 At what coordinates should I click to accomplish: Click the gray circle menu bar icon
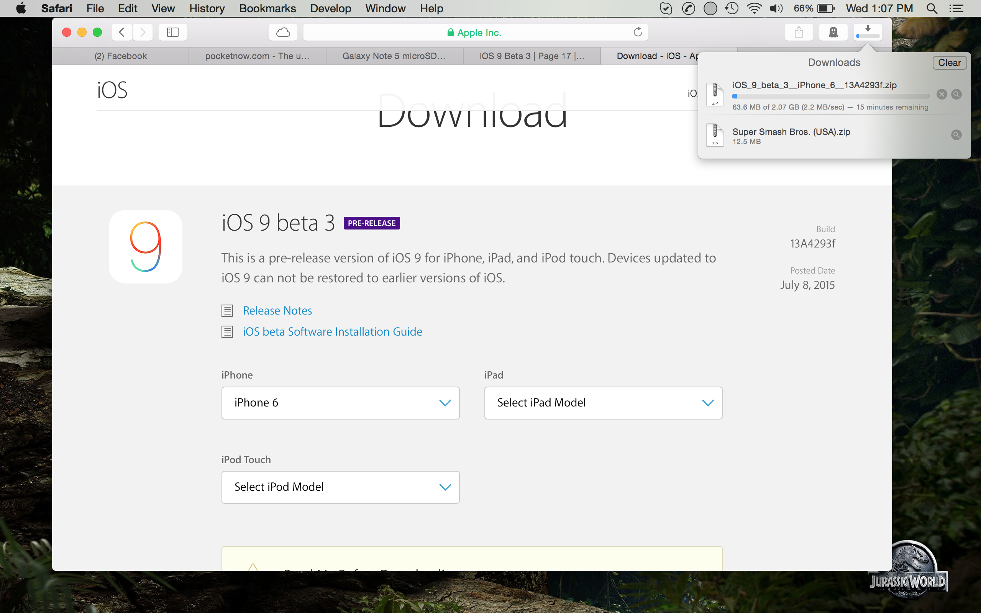pyautogui.click(x=710, y=8)
